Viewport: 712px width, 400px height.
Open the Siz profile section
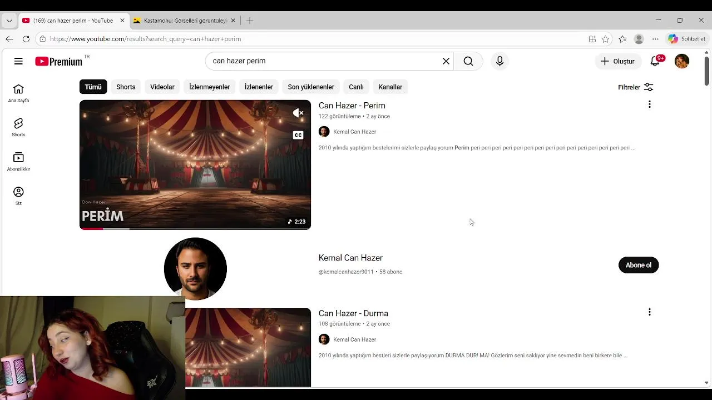pyautogui.click(x=18, y=196)
